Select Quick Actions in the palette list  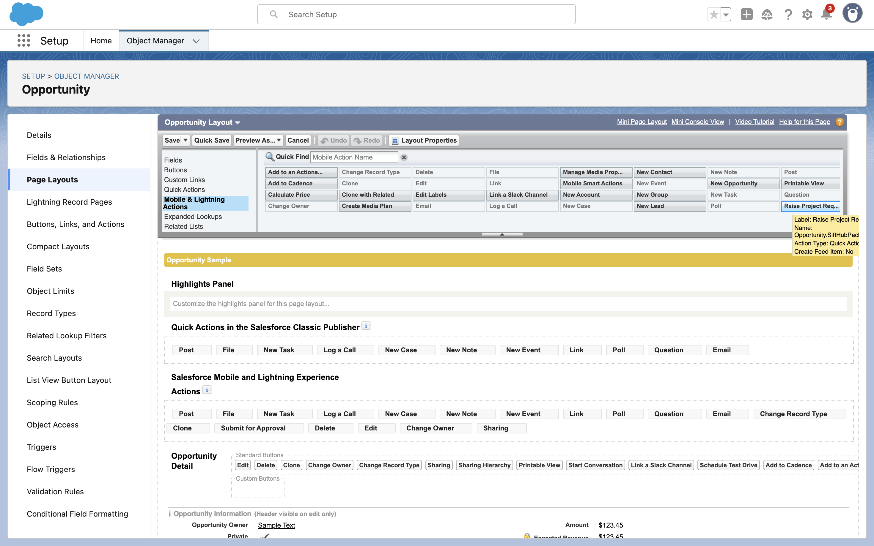pos(184,190)
